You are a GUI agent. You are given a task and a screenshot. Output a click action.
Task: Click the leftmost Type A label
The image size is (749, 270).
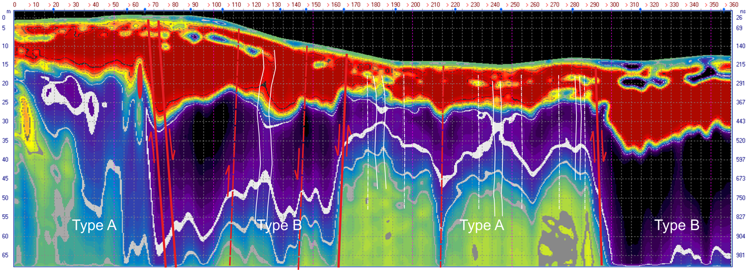pyautogui.click(x=96, y=225)
